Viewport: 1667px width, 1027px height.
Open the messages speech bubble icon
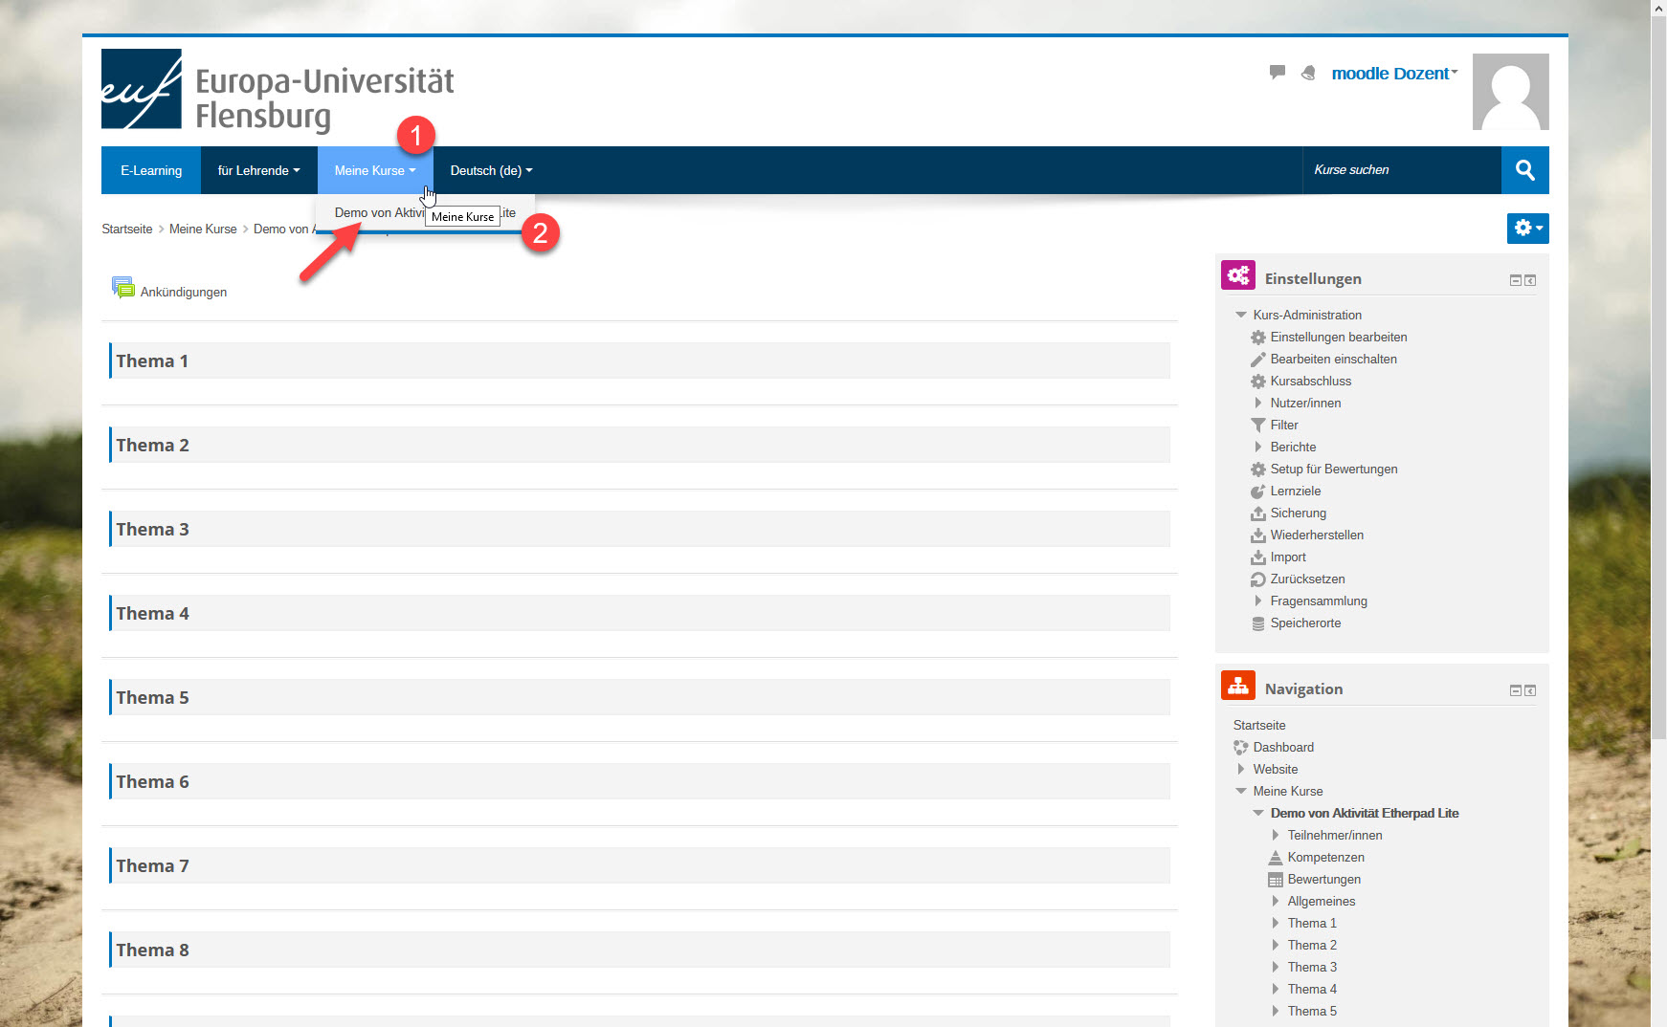tap(1277, 73)
